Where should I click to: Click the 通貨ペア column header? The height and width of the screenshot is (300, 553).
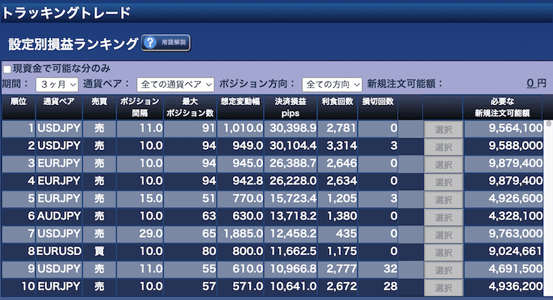click(x=59, y=107)
